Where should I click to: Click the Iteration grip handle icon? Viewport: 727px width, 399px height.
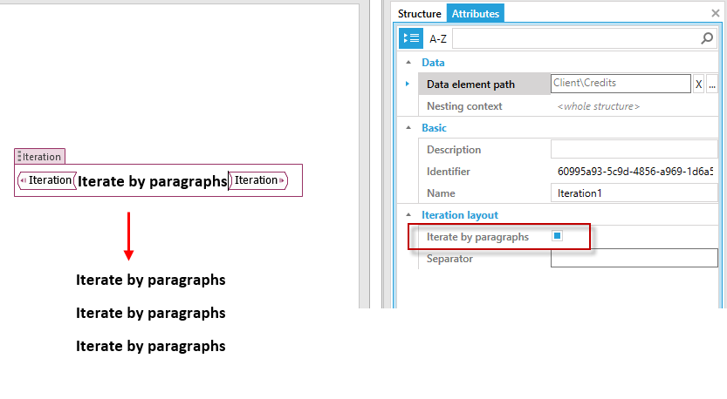pyautogui.click(x=19, y=157)
